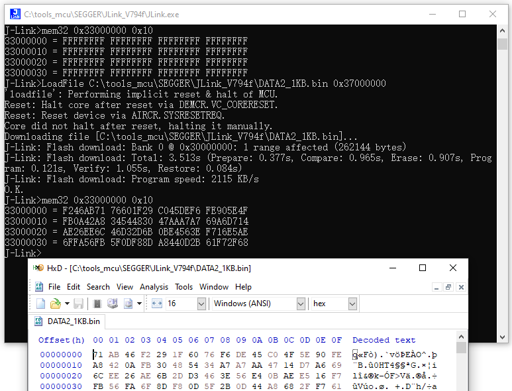512x391 pixels.
Task: Click the JLink.exe window title path text
Action: (x=101, y=15)
